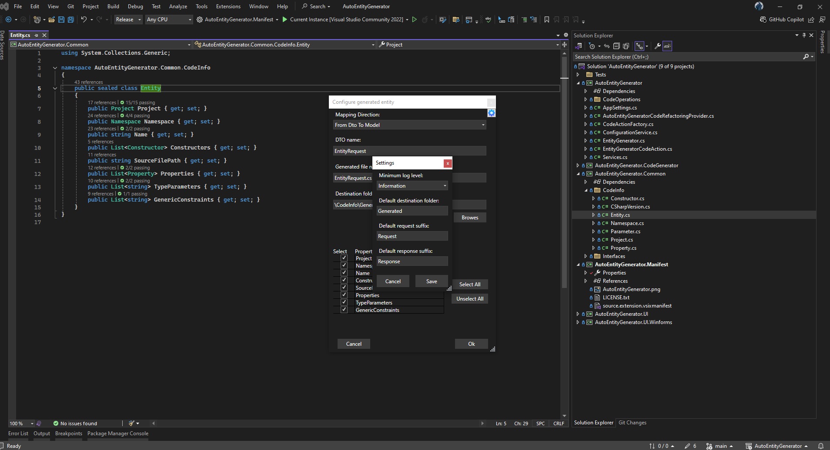This screenshot has width=830, height=450.
Task: Click Sync with Active Document icon
Action: click(607, 46)
